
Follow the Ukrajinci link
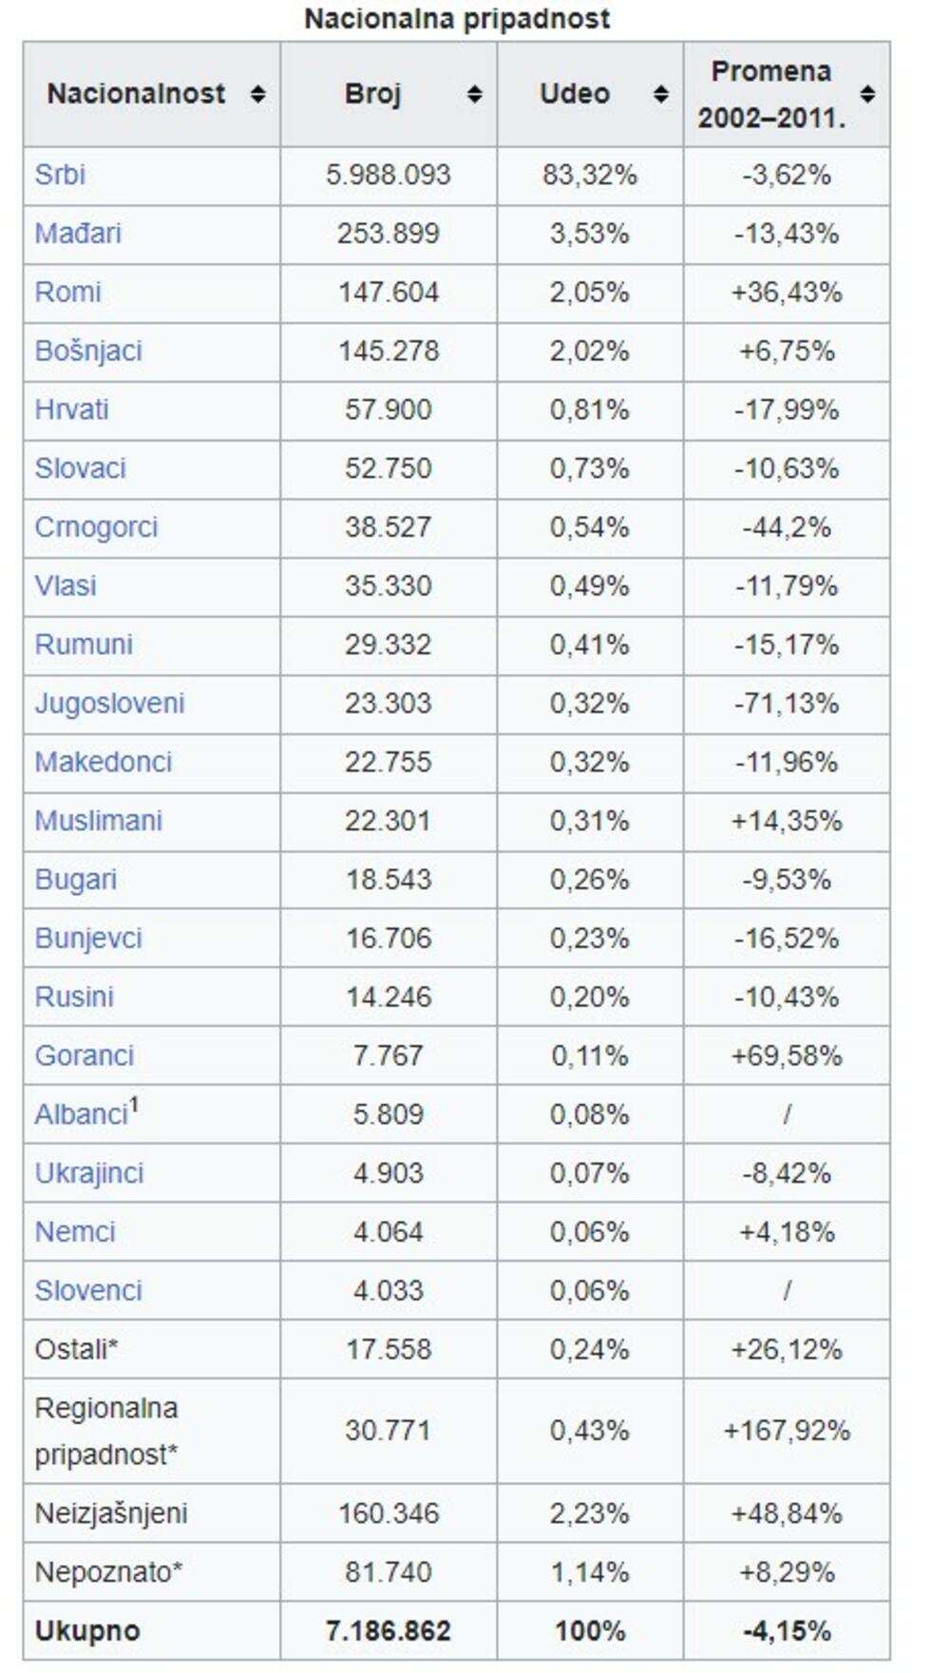click(89, 1174)
